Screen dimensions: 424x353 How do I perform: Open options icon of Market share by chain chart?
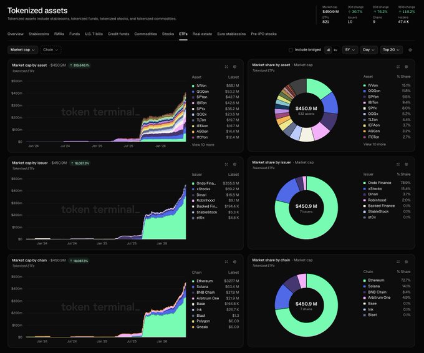coord(406,262)
